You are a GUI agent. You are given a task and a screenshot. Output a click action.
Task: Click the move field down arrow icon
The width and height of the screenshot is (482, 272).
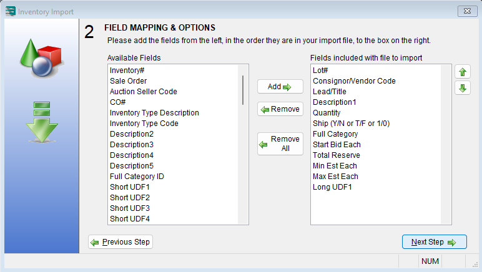pyautogui.click(x=462, y=89)
